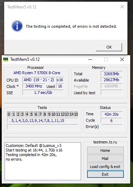This screenshot has width=133, height=187.
Task: Select test number 6 box
Action: [36, 114]
